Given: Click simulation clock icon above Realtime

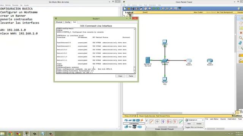Looking at the screenshot, I should coord(238,113).
